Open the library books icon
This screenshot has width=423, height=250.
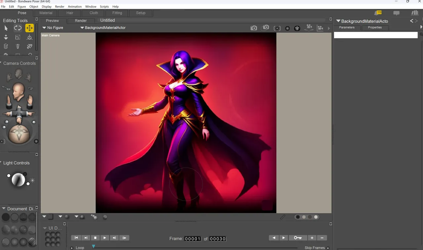pos(414,13)
